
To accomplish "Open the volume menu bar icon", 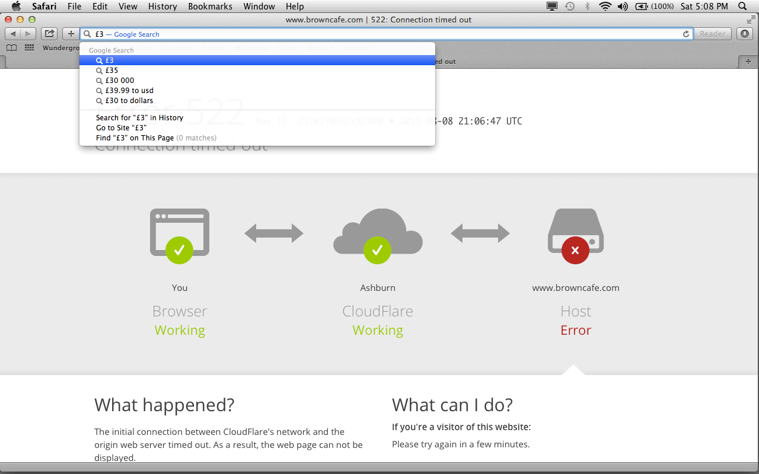I will (622, 6).
